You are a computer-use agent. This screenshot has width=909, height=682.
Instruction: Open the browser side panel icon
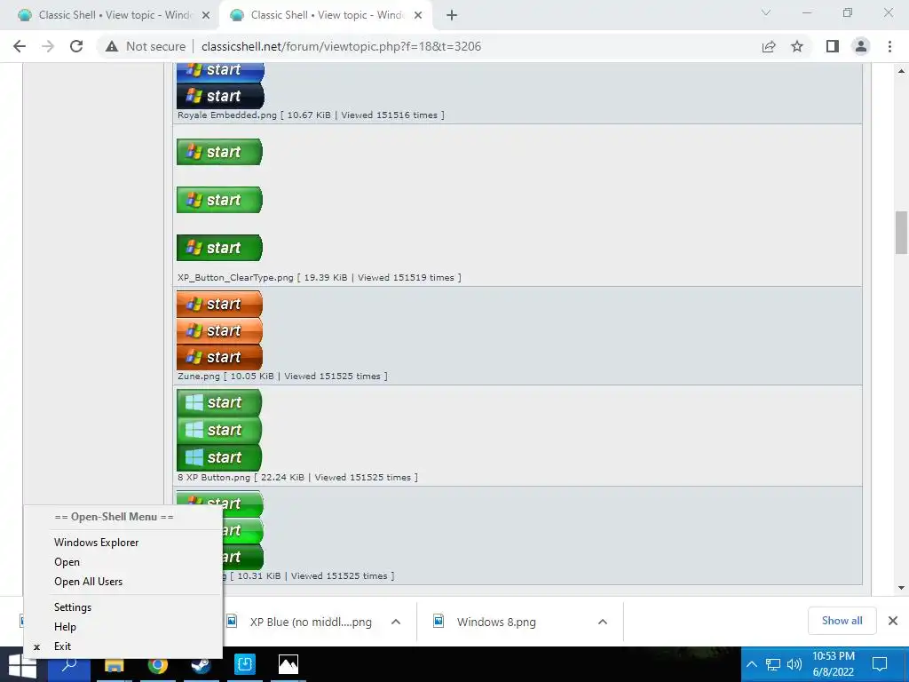tap(833, 46)
